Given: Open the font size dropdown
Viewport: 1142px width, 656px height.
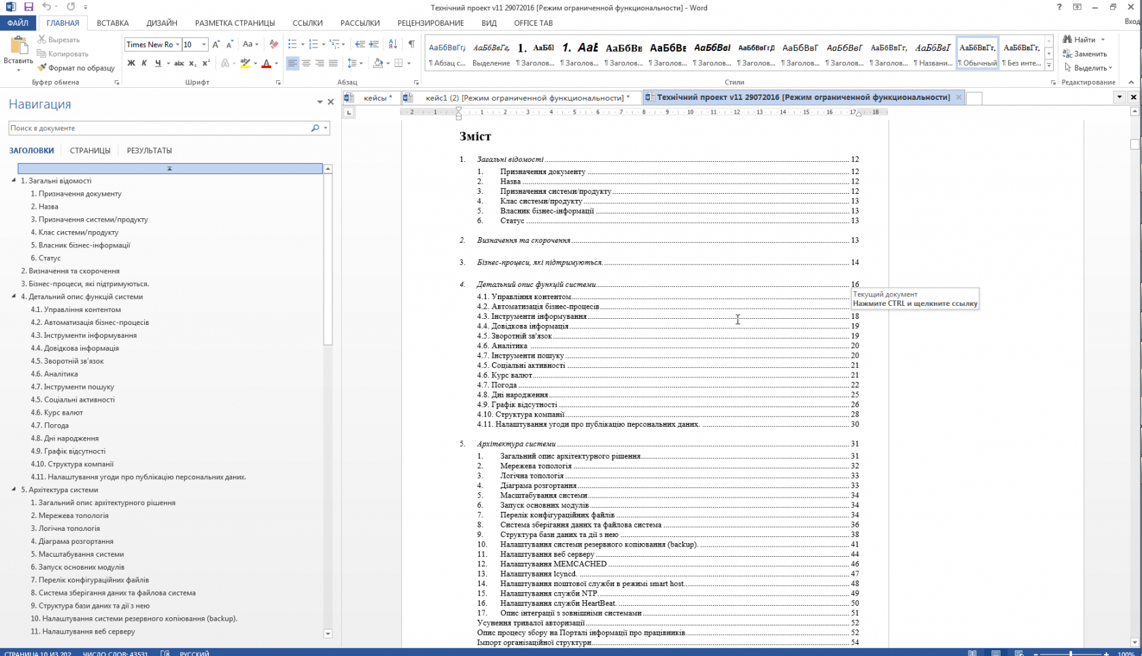Looking at the screenshot, I should 204,44.
